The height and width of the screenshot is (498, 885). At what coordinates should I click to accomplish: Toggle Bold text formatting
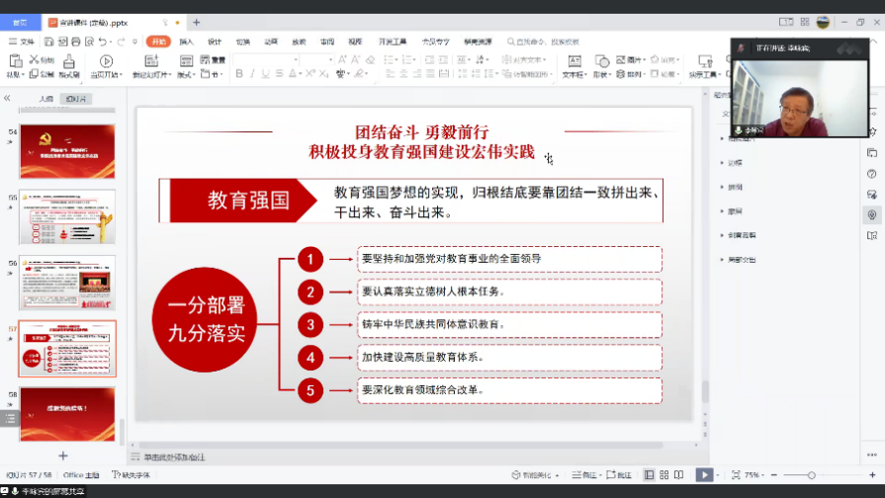[x=238, y=74]
